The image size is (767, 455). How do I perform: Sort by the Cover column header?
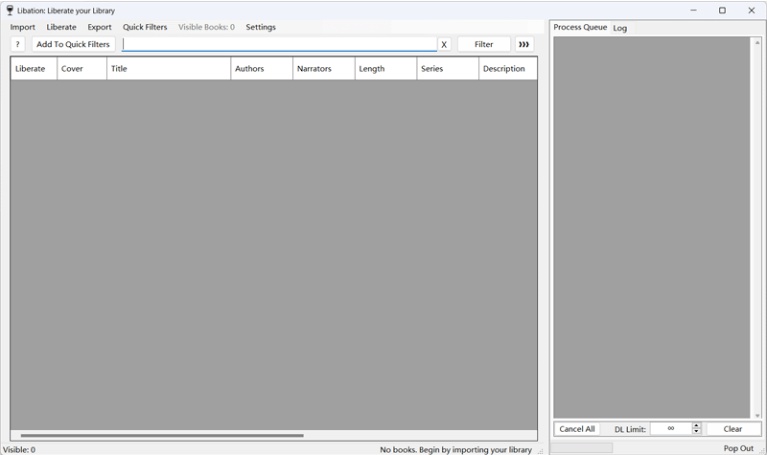pos(81,68)
